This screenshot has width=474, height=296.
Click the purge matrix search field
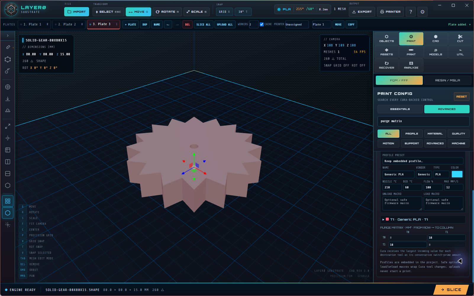pos(423,121)
